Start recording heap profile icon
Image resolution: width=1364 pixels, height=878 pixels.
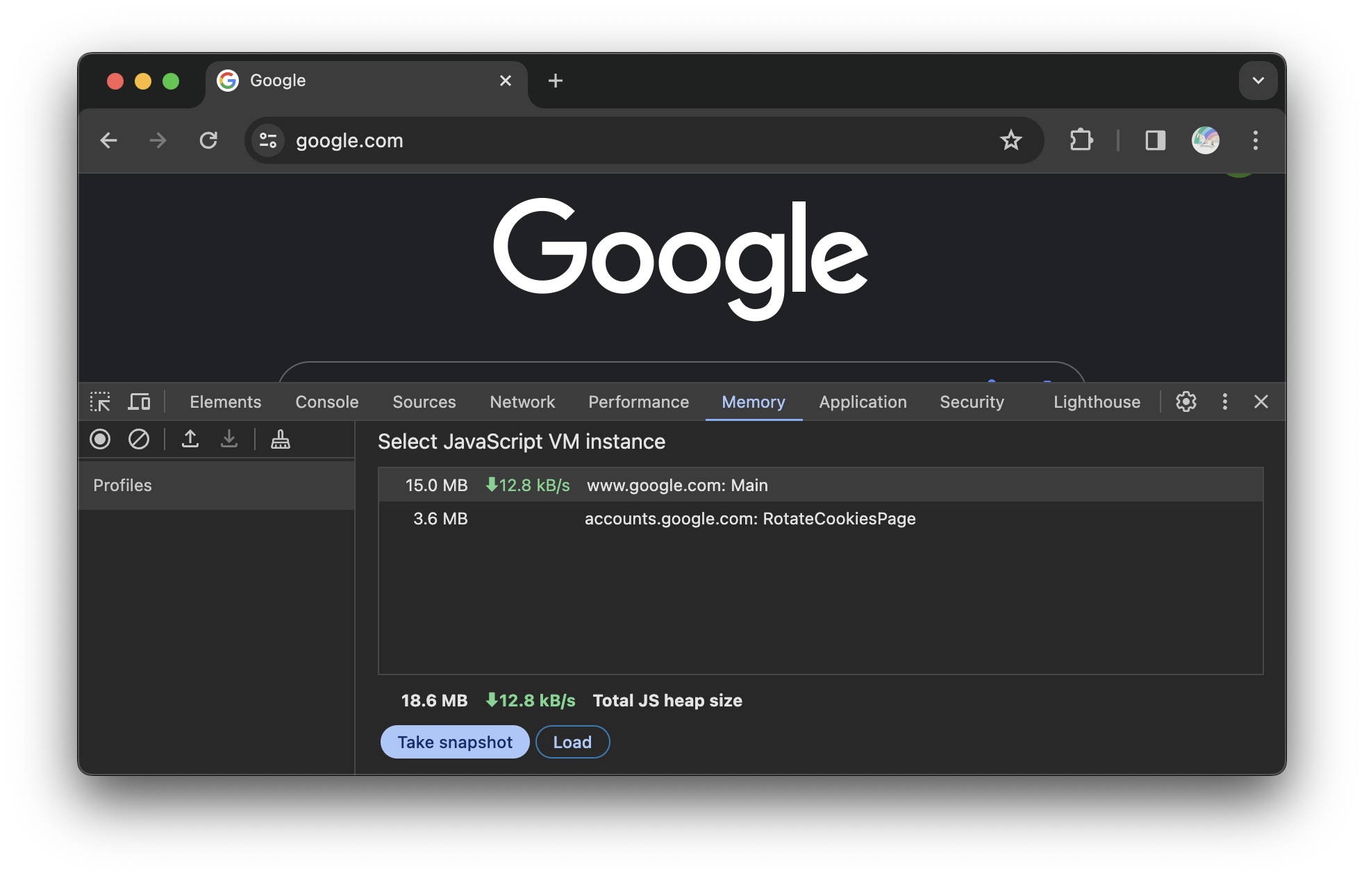[x=100, y=439]
